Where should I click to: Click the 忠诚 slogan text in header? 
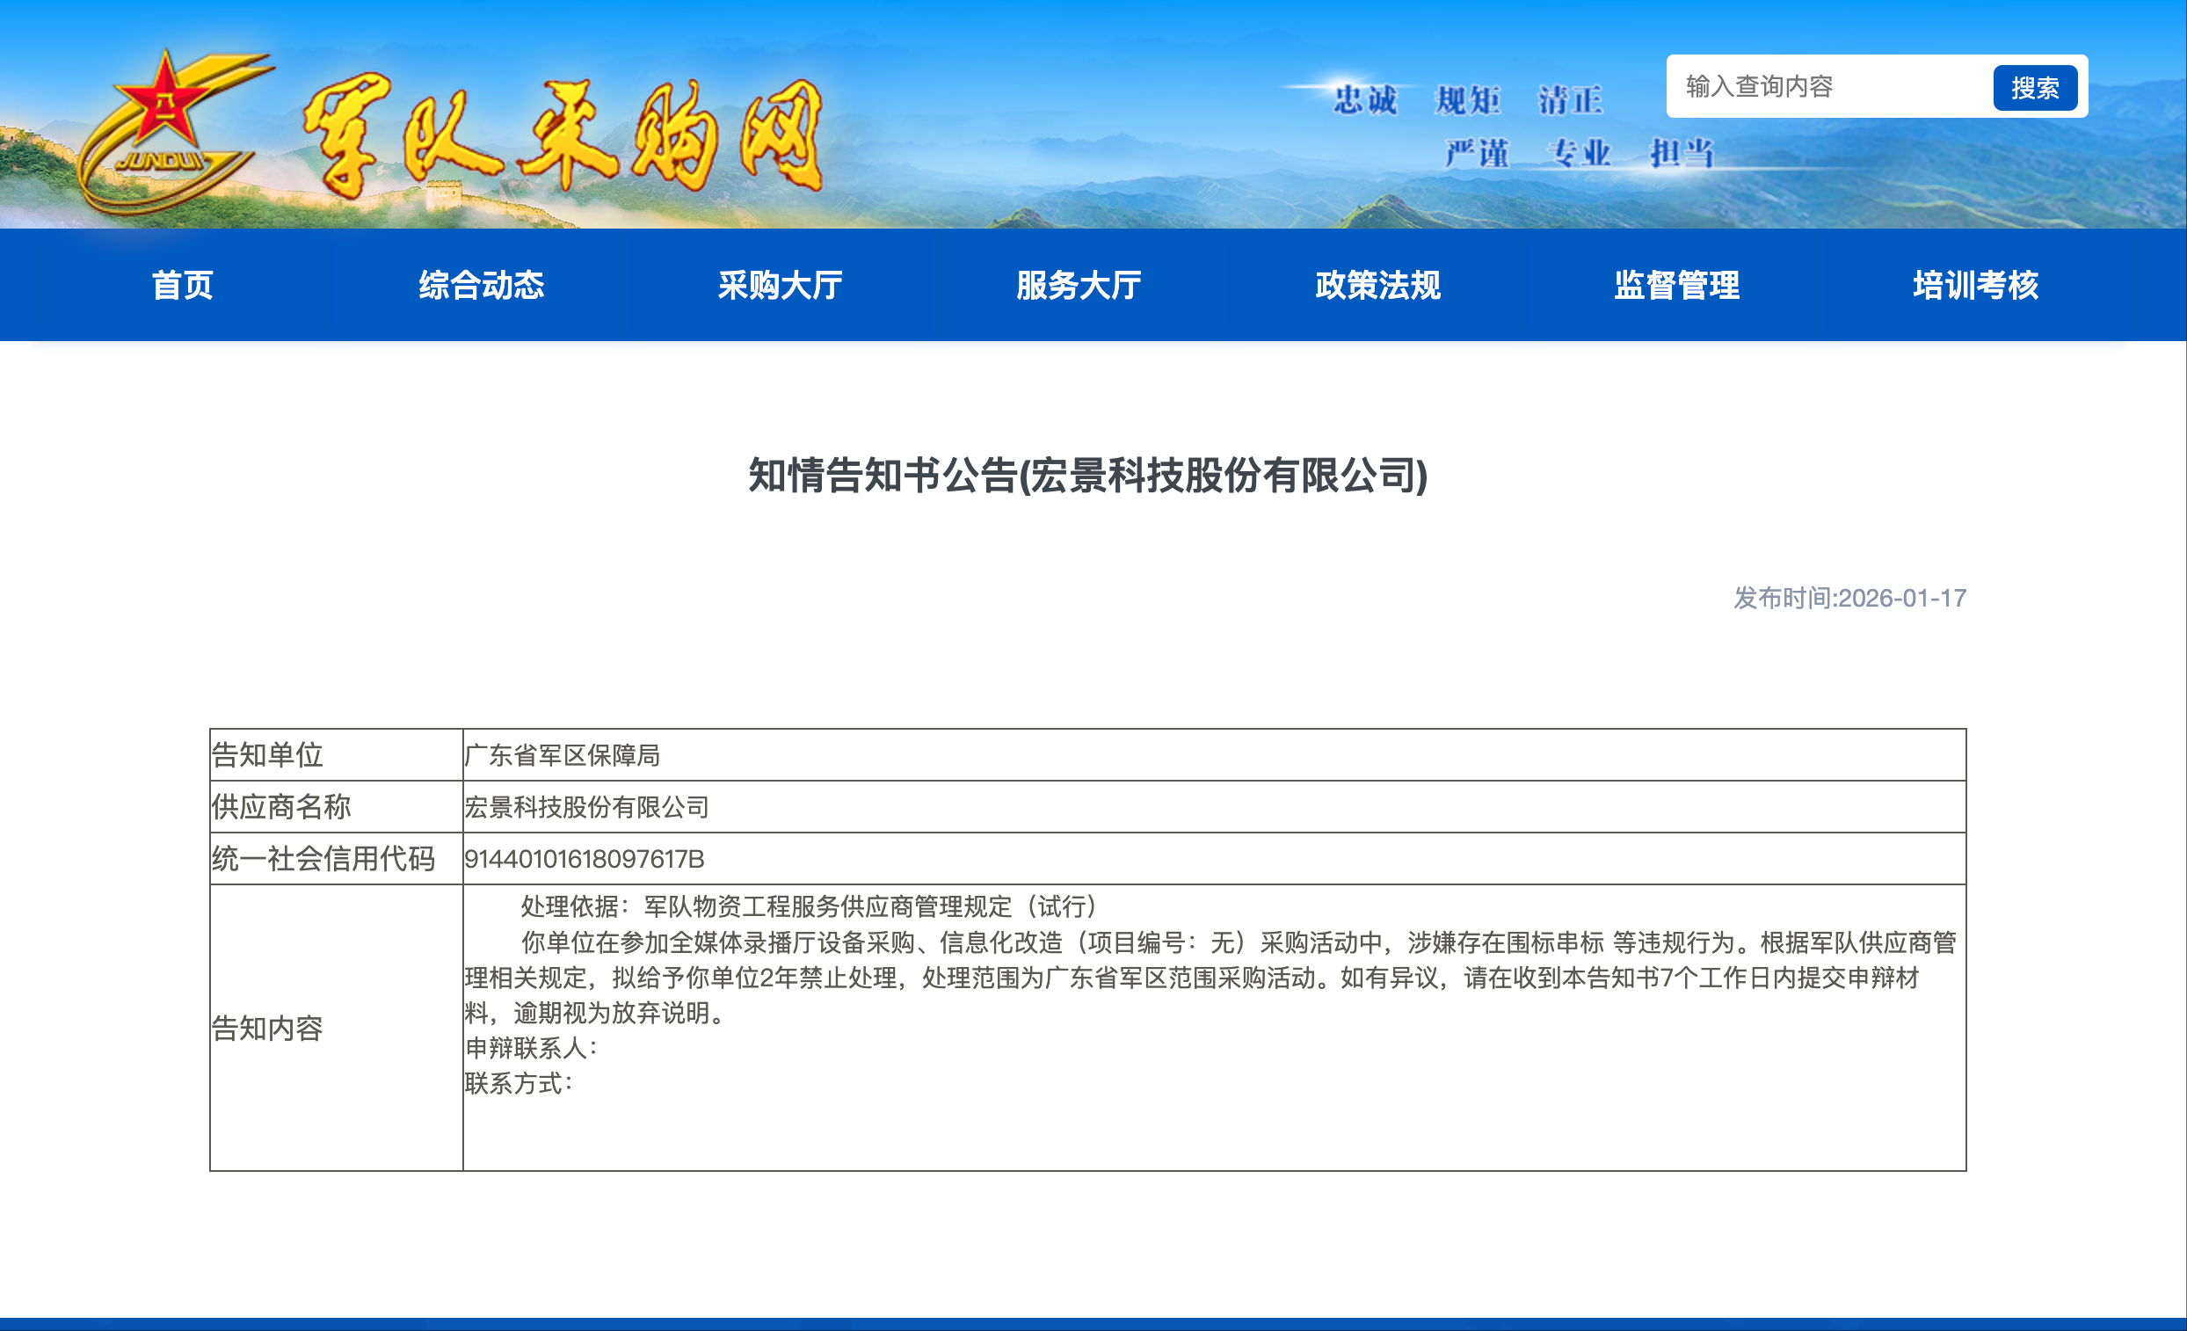click(1365, 100)
